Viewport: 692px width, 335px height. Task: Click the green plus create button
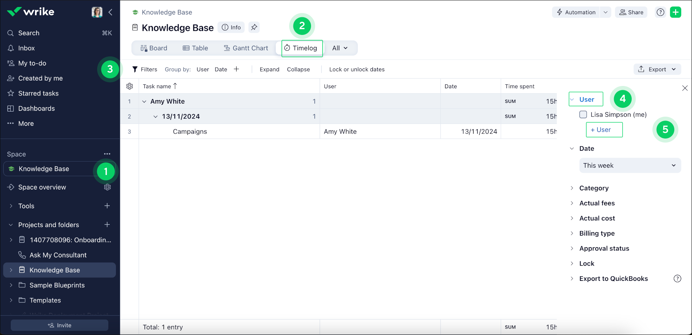675,12
